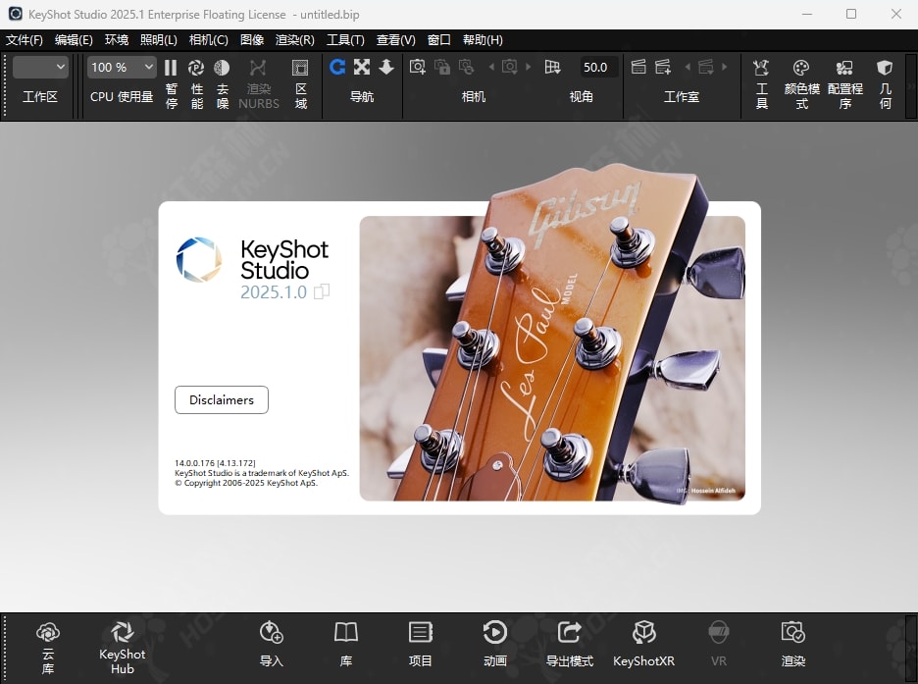Open the Lighting (照明) menu

[159, 40]
